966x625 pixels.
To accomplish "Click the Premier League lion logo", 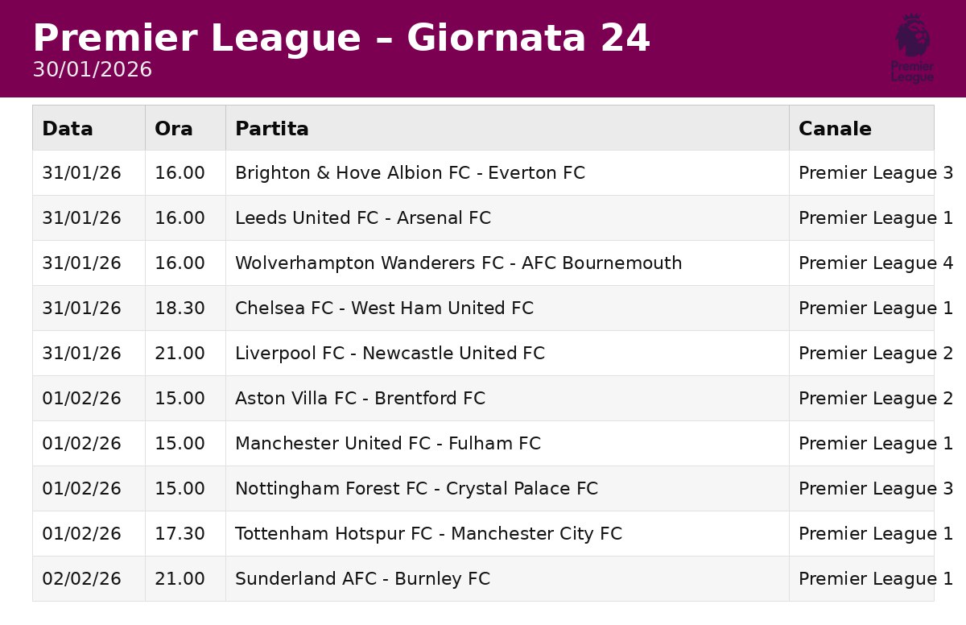I will point(912,48).
